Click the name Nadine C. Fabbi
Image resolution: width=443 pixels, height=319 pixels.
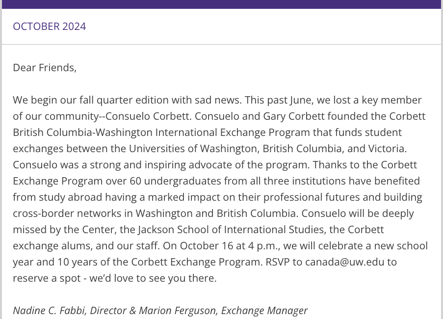pyautogui.click(x=49, y=311)
